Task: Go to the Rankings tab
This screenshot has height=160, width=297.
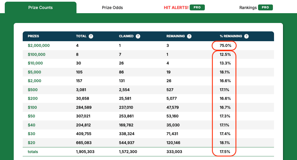Action: (248, 8)
